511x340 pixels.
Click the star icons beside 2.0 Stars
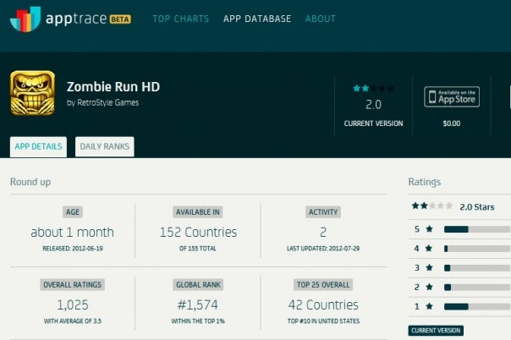click(431, 206)
